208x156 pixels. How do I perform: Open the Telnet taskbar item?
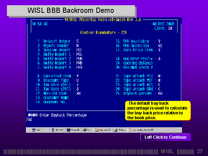click(x=120, y=130)
